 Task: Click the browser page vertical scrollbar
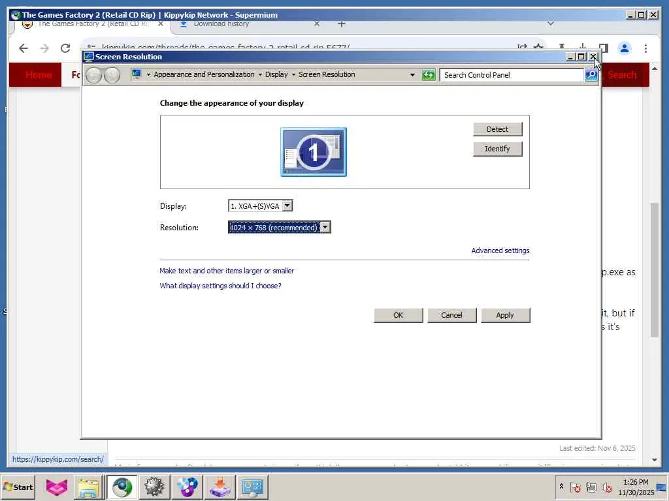click(x=655, y=271)
